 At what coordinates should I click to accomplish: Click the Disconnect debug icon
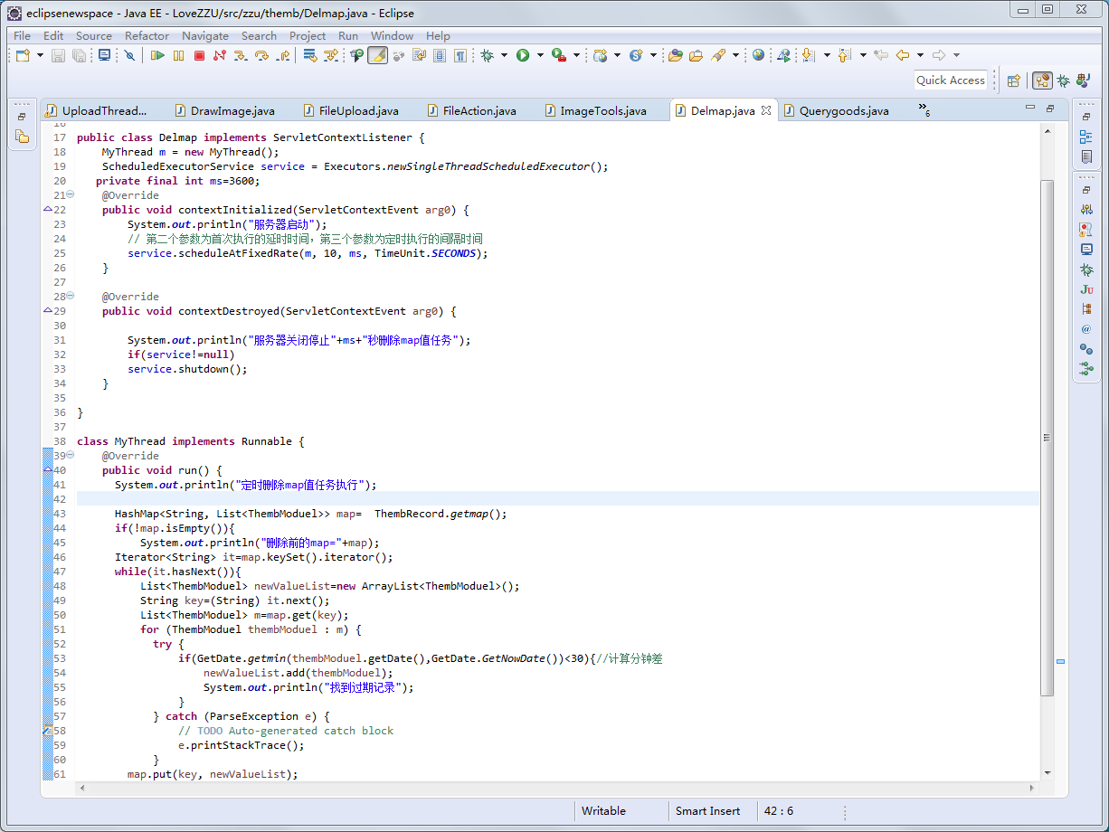(x=219, y=56)
